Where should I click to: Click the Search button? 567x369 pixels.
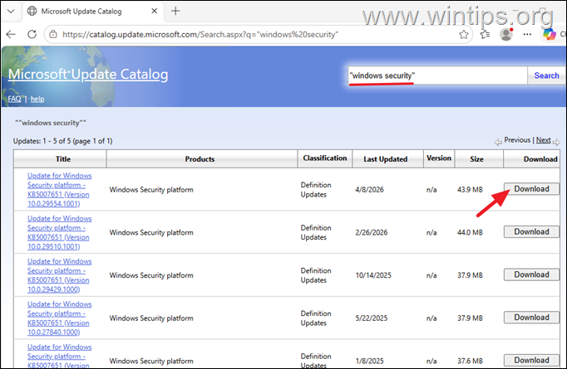546,75
